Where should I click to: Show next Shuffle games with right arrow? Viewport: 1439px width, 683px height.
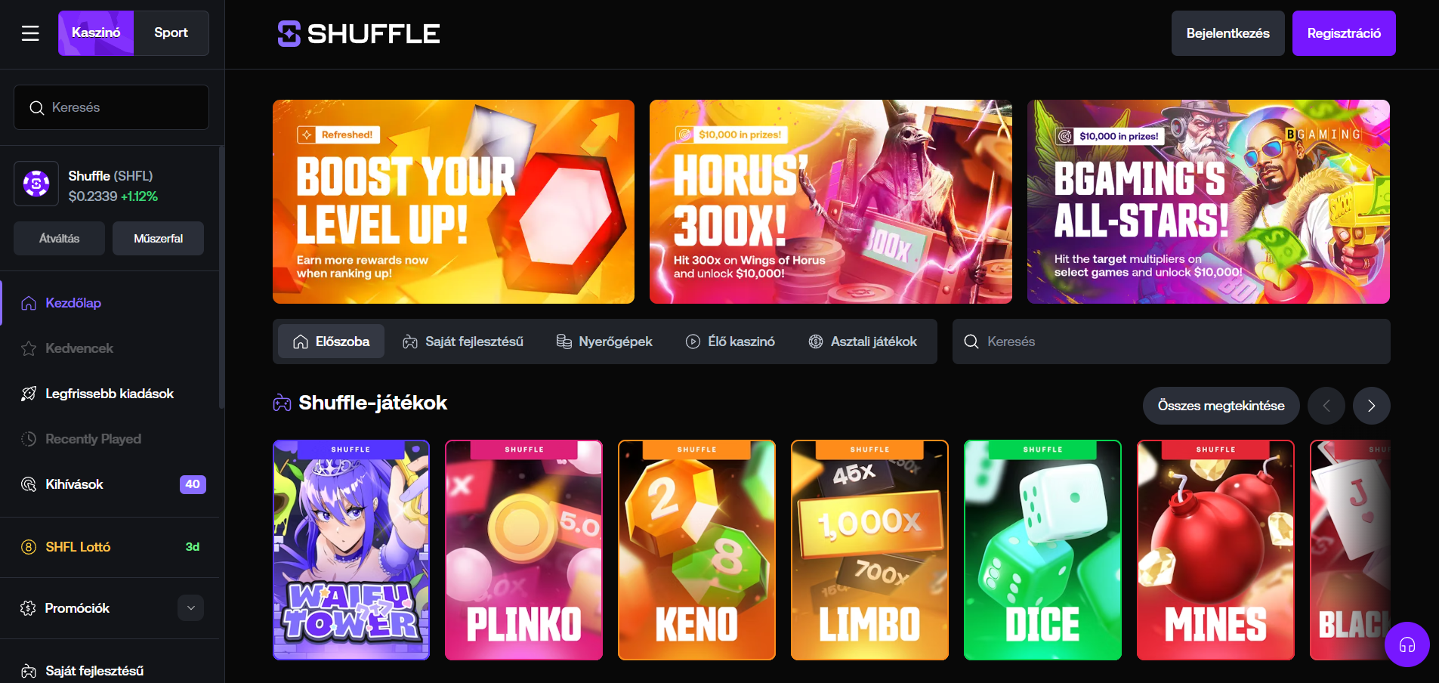point(1372,406)
